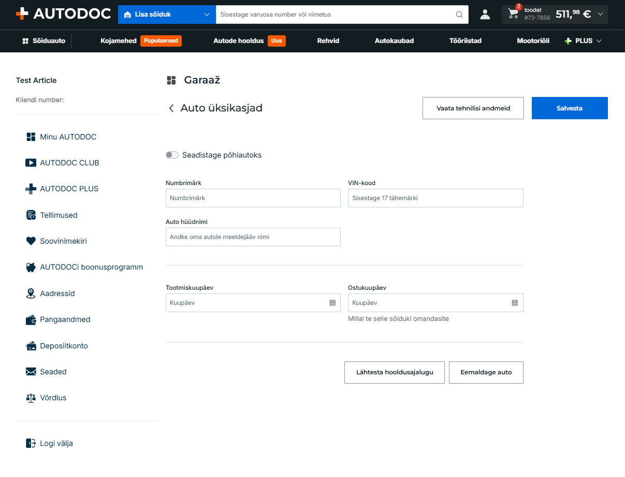Click Vaata tehnilisi andmeid button
Screen dimensions: 625x477
[473, 108]
